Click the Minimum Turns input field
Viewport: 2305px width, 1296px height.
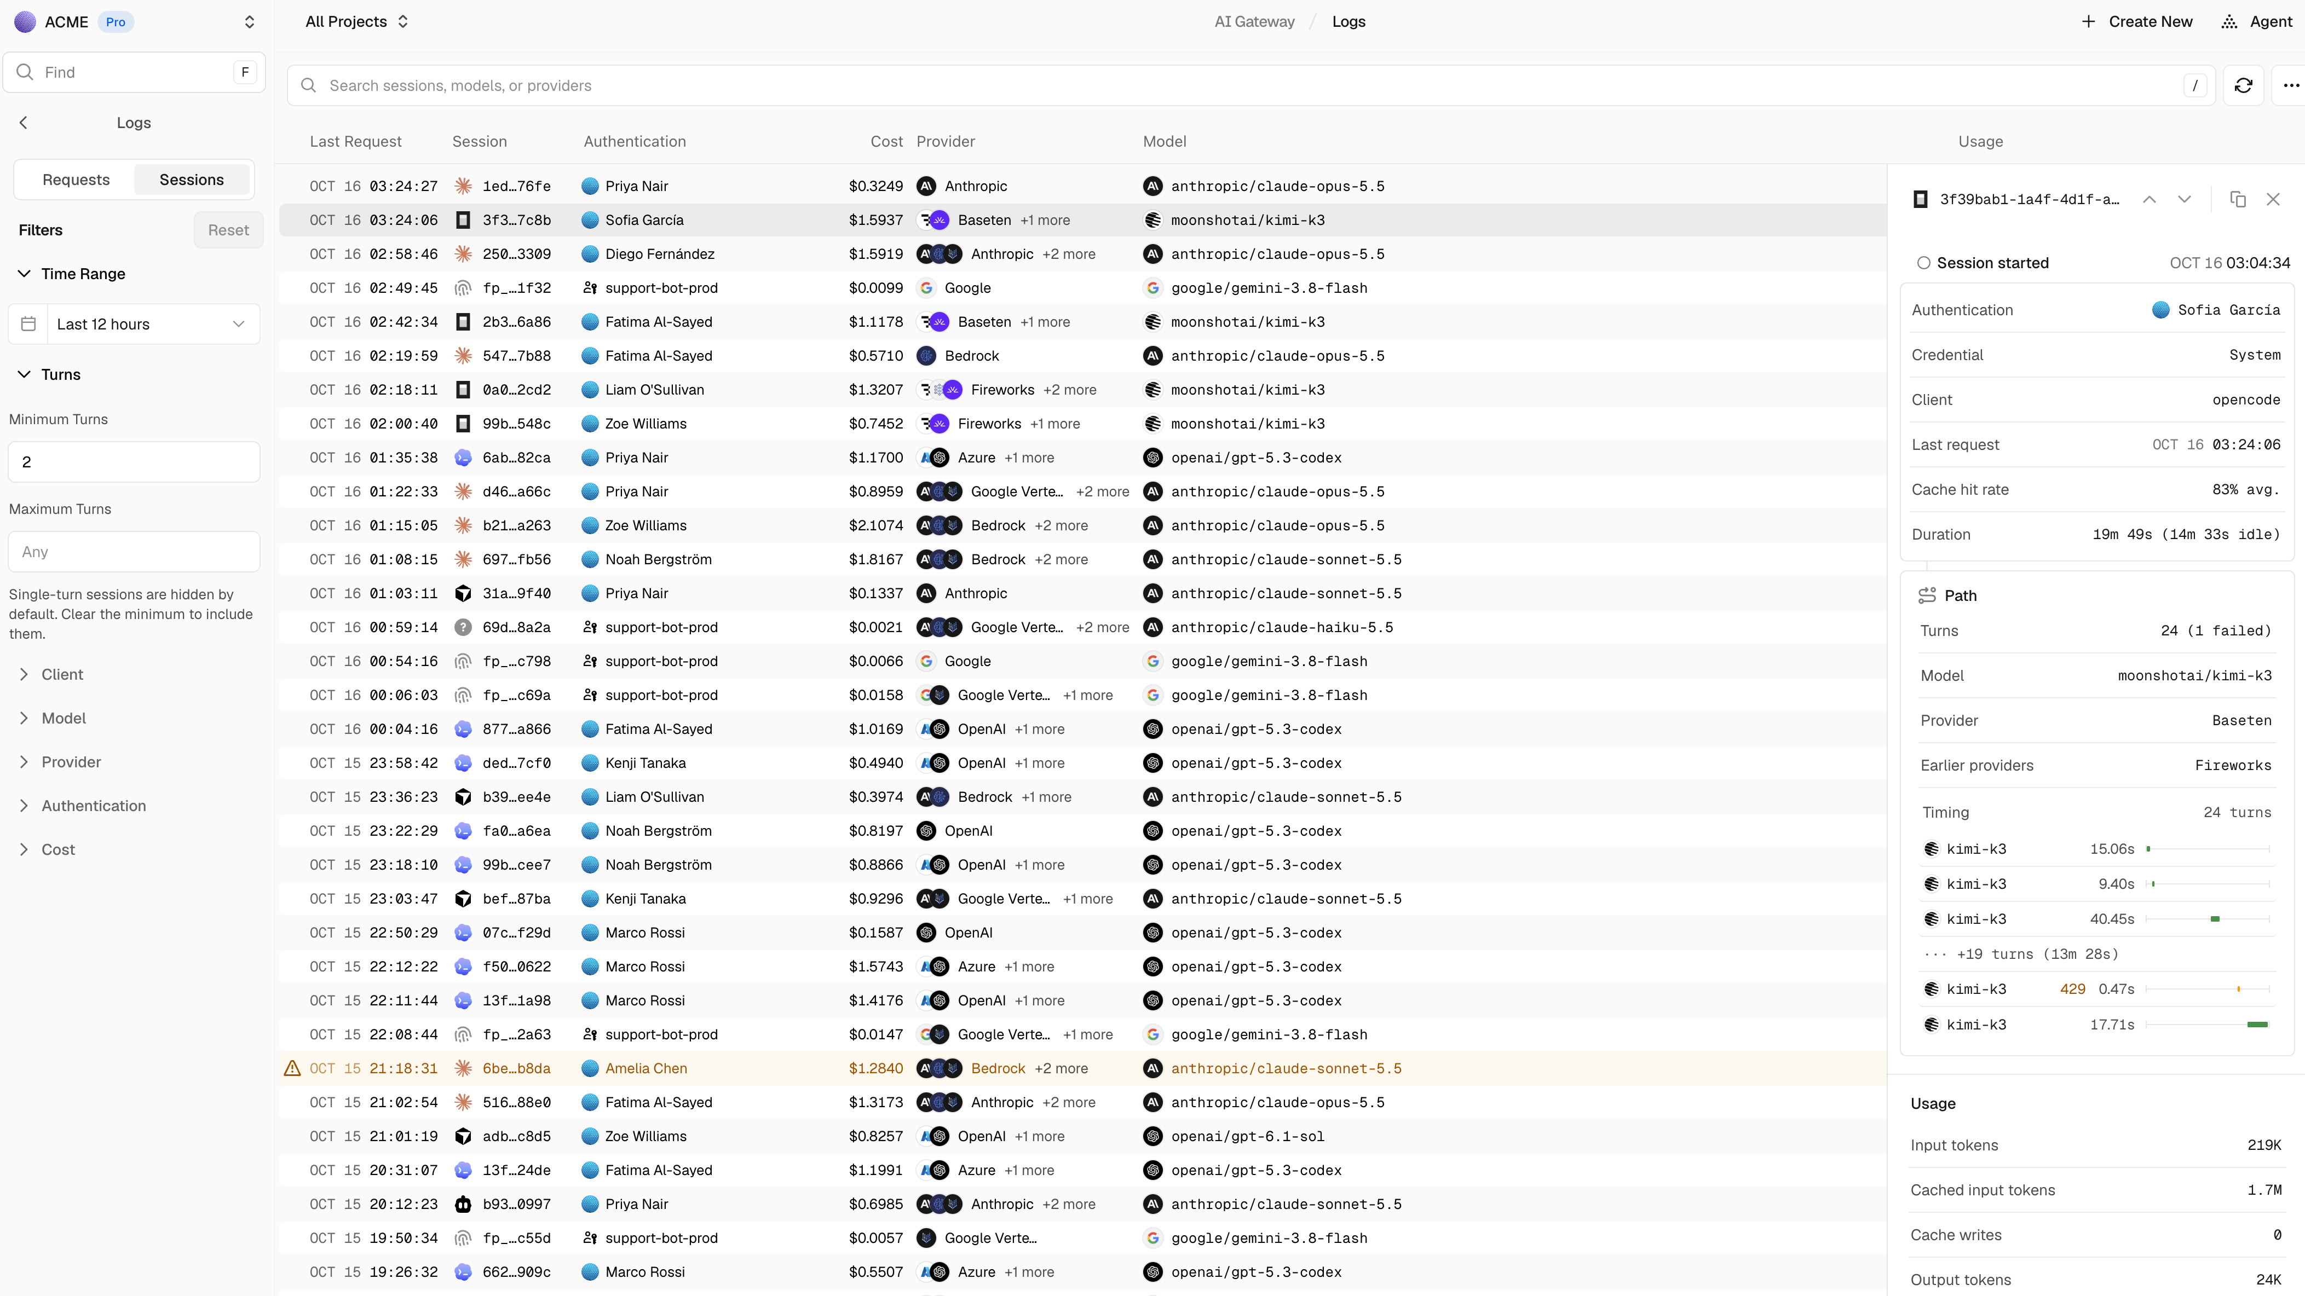point(134,461)
